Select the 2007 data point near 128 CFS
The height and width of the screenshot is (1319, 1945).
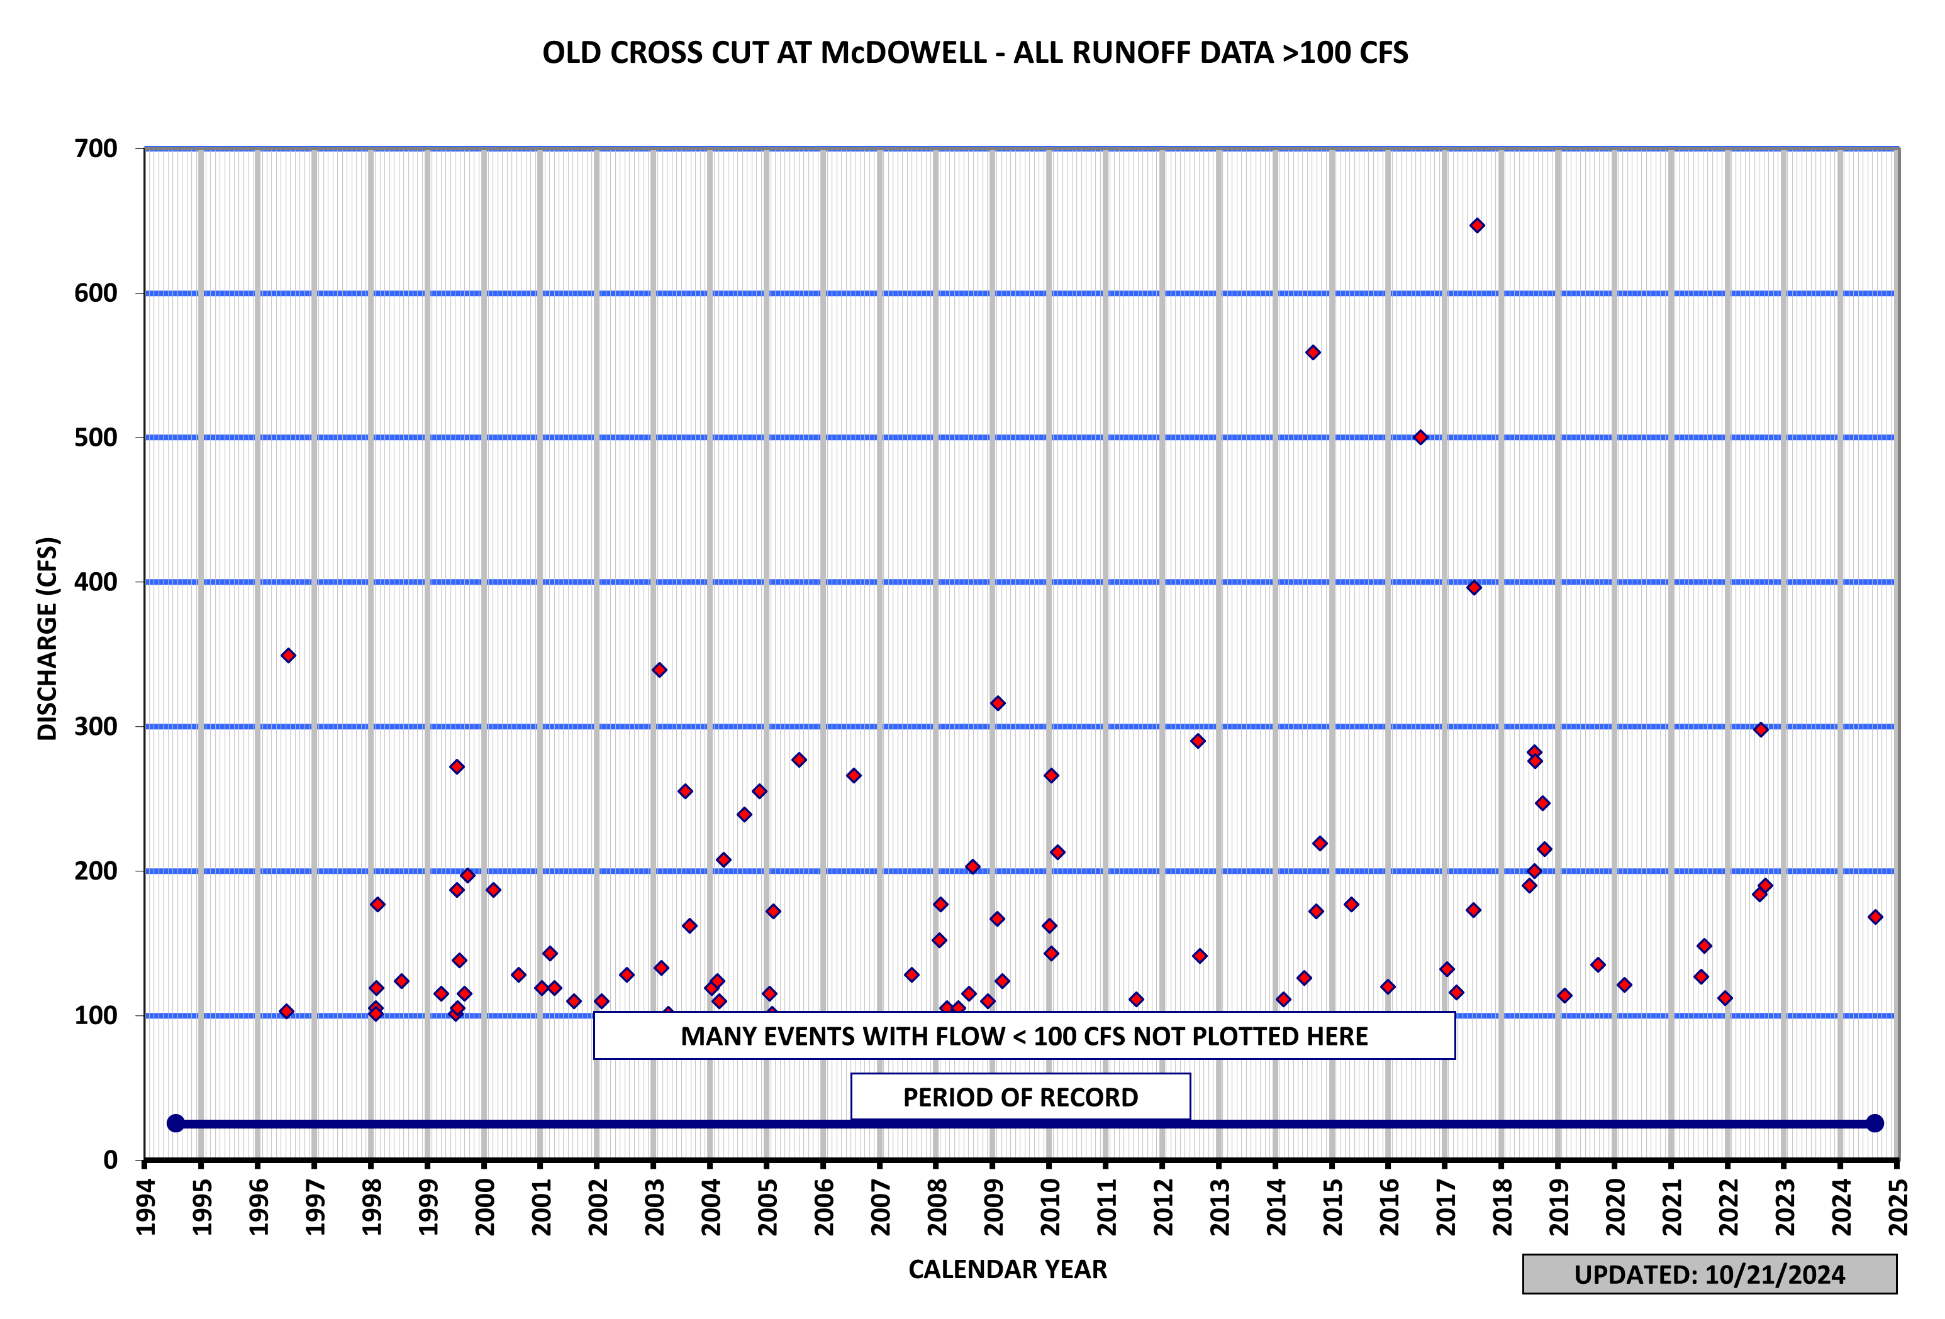(912, 974)
